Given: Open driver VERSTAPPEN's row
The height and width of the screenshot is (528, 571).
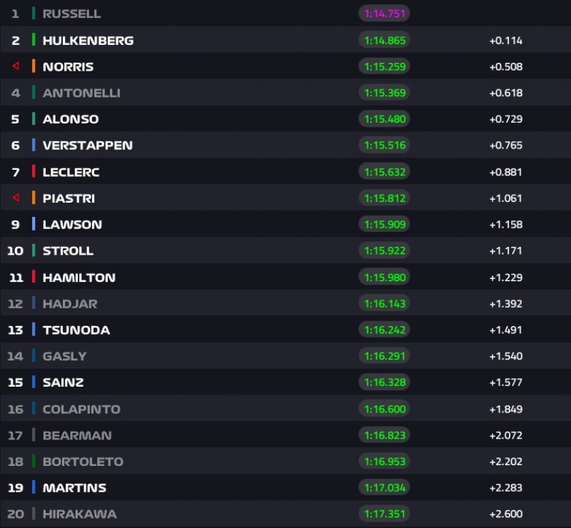Looking at the screenshot, I should tap(87, 145).
